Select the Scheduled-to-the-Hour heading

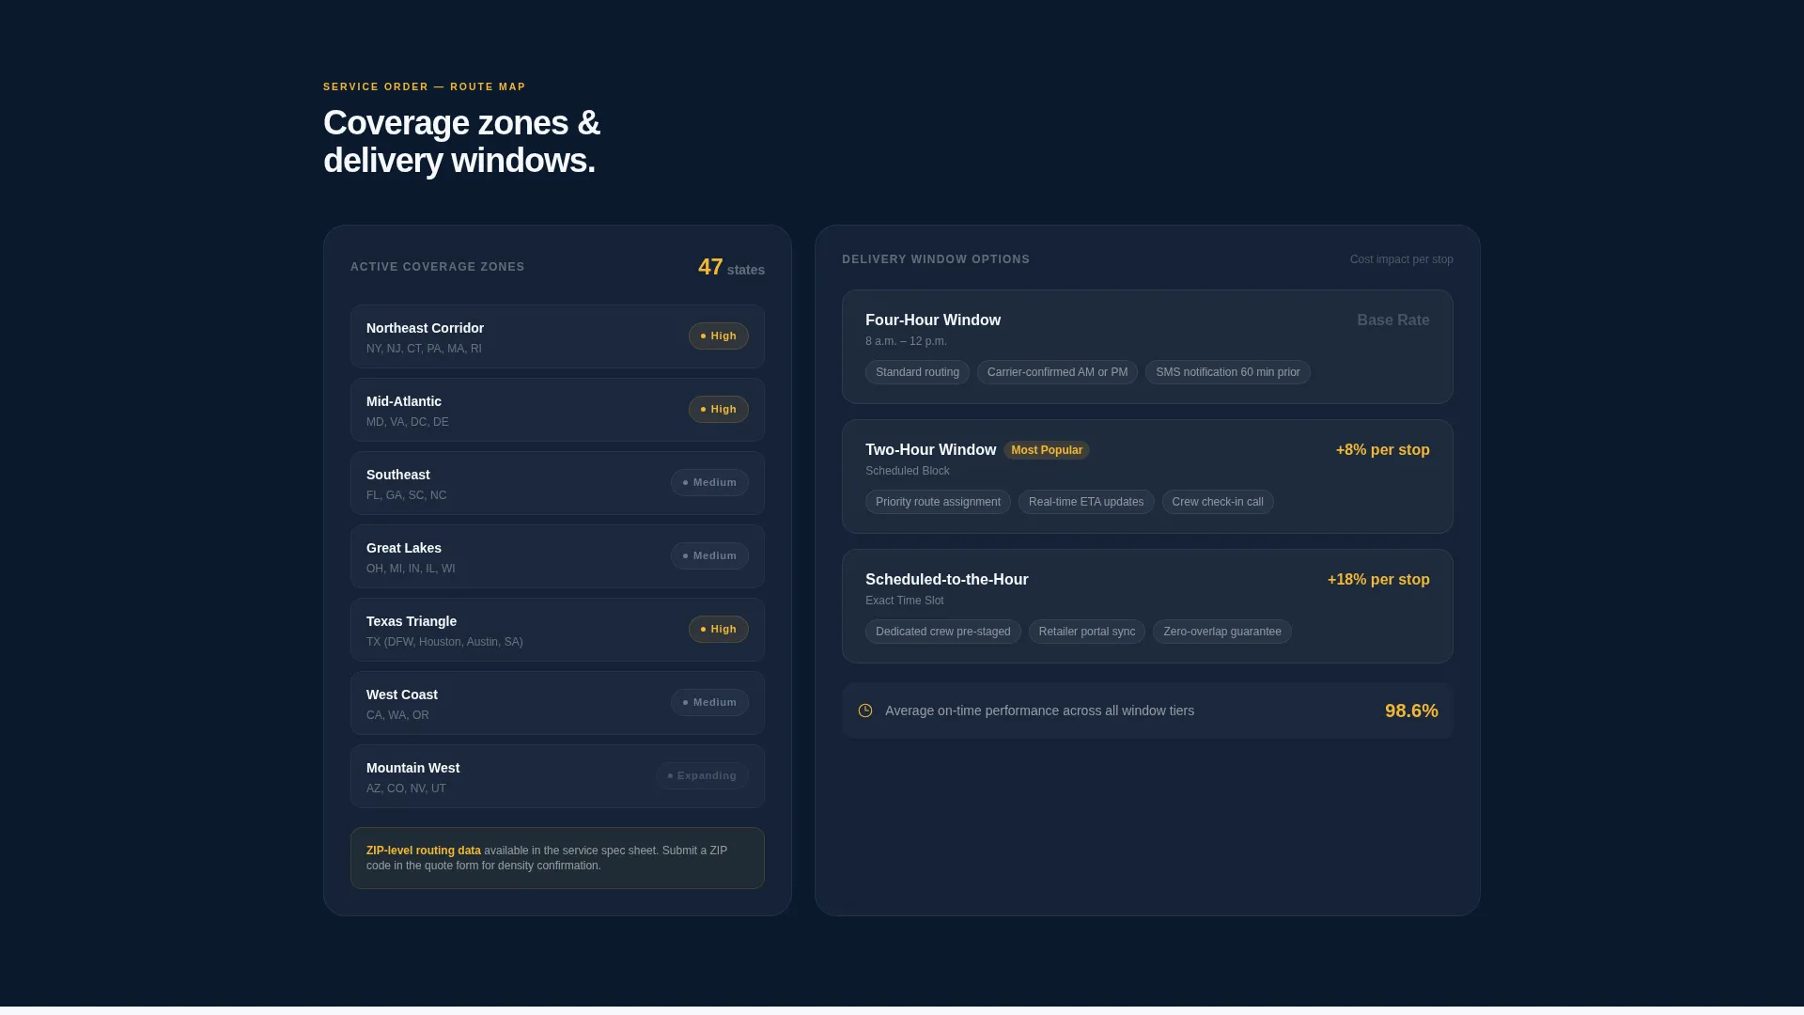946,580
